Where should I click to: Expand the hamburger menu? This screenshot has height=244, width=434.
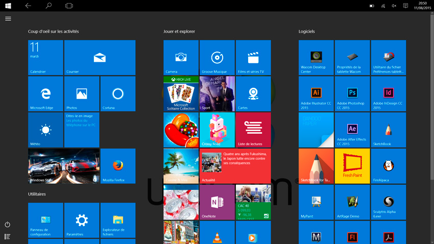(x=8, y=18)
